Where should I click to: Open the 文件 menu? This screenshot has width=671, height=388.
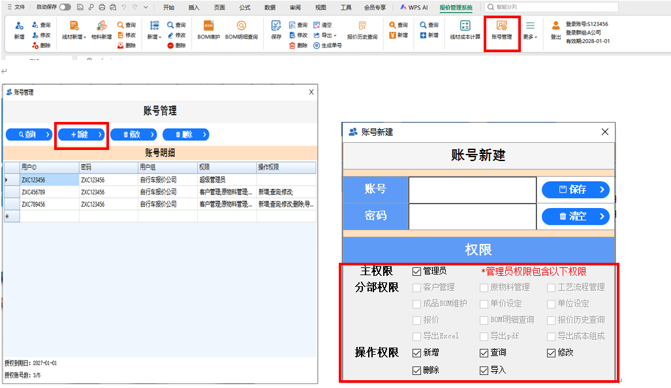click(16, 7)
